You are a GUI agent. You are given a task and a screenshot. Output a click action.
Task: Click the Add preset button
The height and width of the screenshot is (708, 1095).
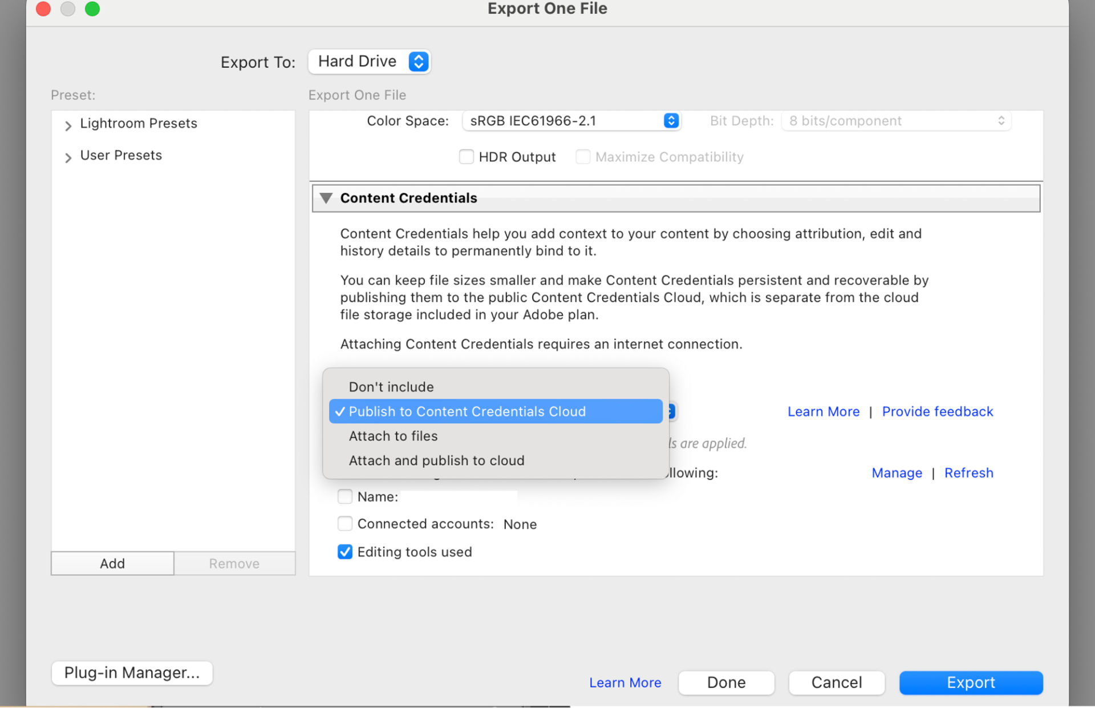tap(112, 564)
